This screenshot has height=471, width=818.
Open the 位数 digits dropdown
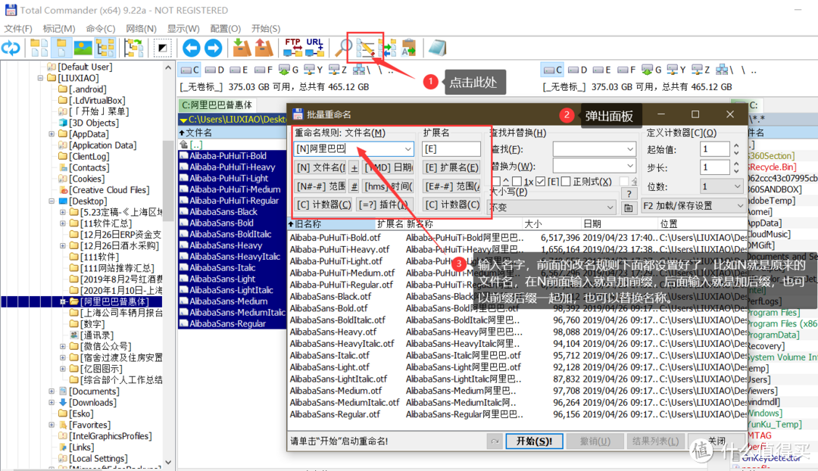722,186
